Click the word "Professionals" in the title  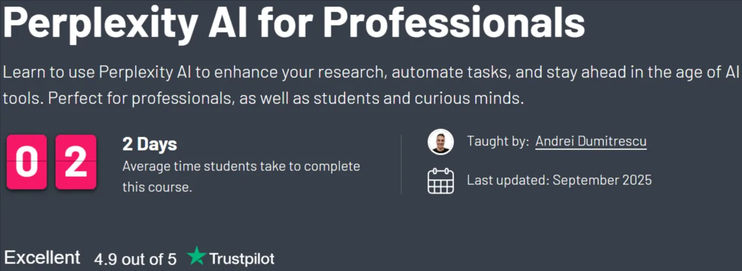[x=454, y=22]
